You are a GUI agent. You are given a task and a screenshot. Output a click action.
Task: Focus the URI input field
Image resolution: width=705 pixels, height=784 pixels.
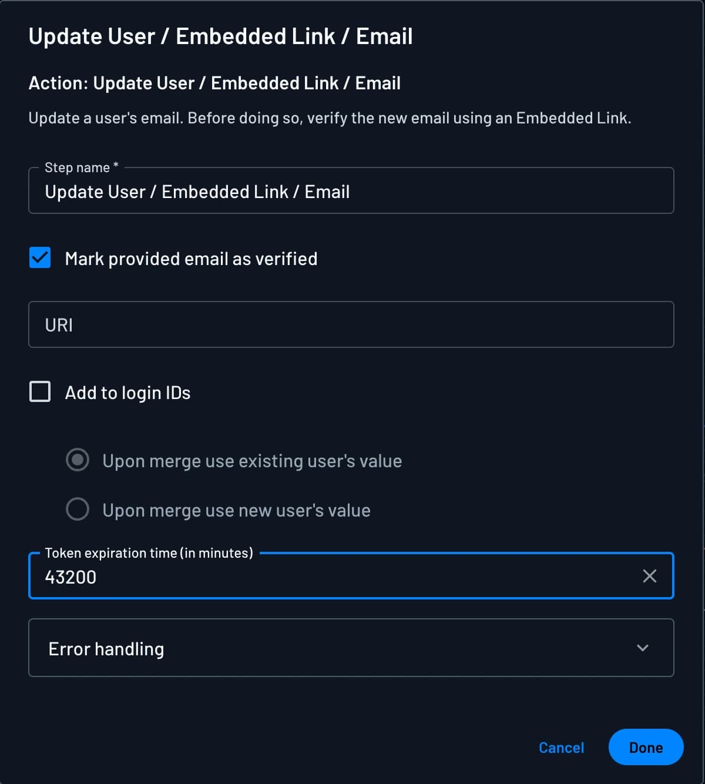pyautogui.click(x=351, y=324)
